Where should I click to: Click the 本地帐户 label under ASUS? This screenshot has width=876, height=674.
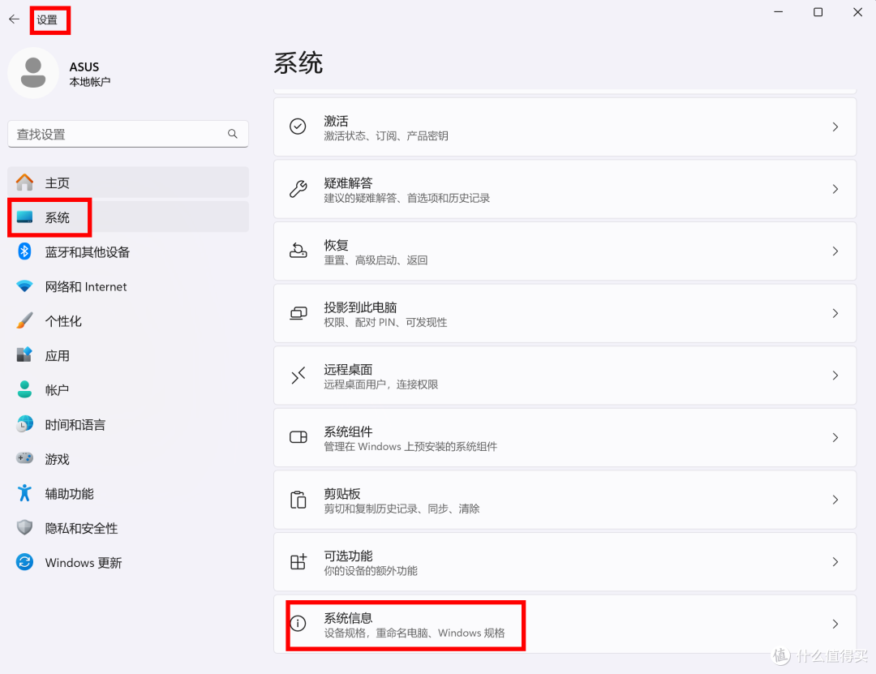click(x=90, y=82)
